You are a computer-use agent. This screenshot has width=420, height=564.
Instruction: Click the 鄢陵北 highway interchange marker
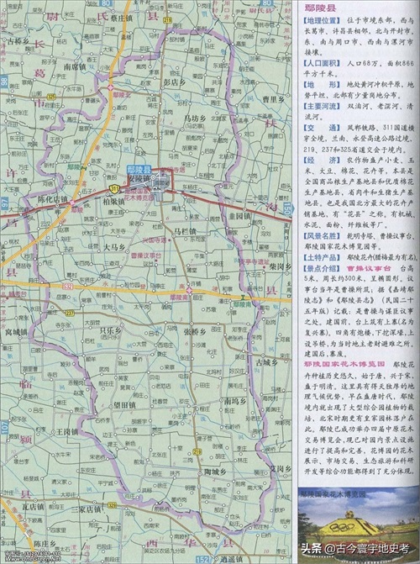pyautogui.click(x=112, y=88)
